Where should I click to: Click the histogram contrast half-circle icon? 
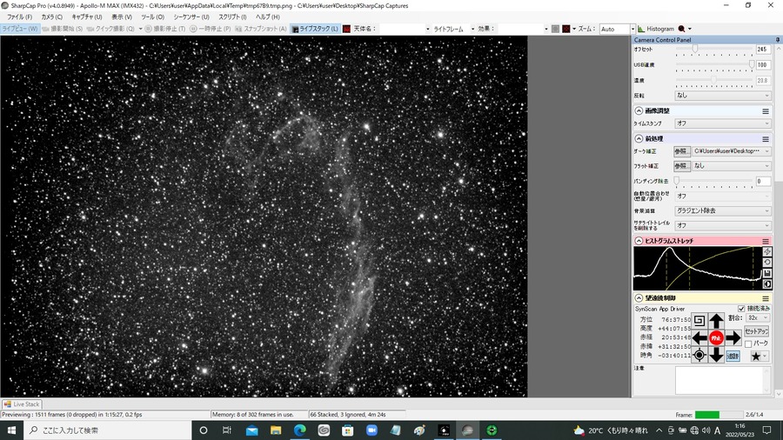coord(767,284)
